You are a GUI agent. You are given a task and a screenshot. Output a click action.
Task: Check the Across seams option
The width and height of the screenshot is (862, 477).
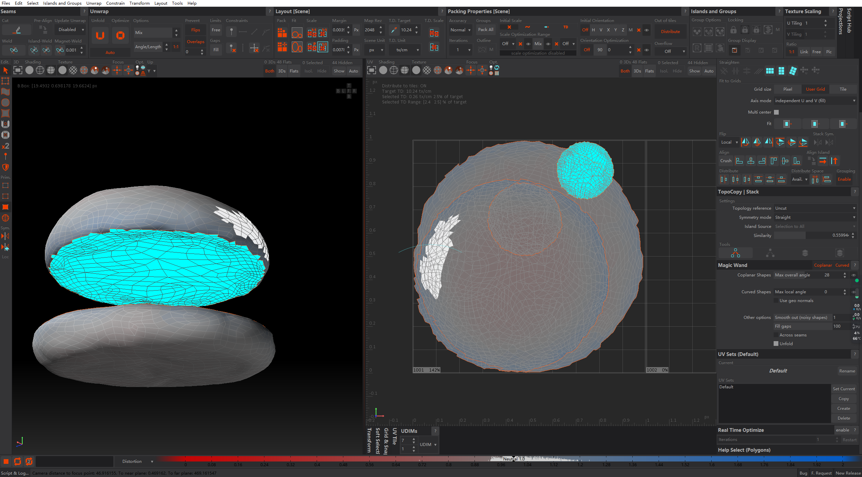point(776,335)
